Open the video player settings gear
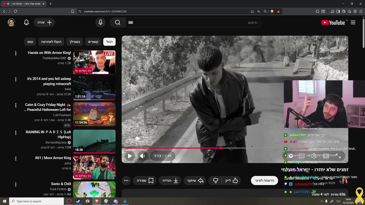Viewport: 365px width, 205px height. [x=314, y=156]
